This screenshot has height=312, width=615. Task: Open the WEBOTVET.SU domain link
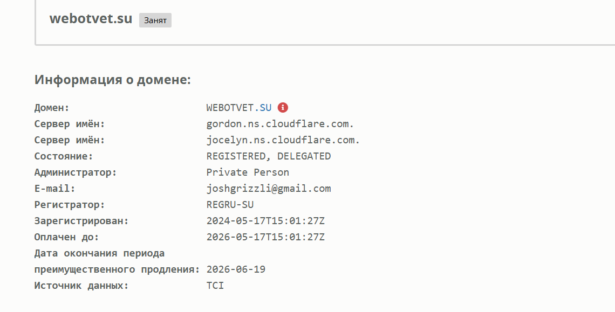coord(239,108)
